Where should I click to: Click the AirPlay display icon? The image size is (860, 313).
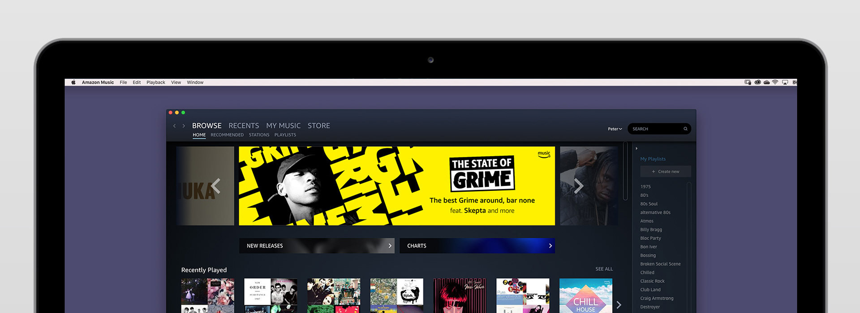point(785,82)
